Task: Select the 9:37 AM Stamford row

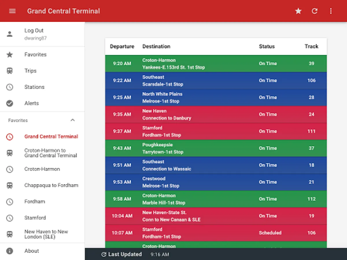Action: click(216, 131)
